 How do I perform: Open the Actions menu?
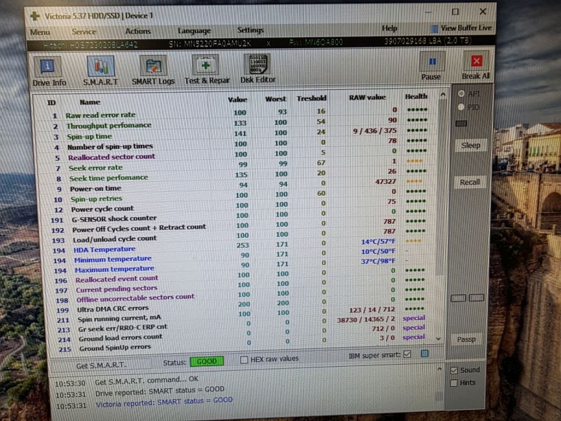138,31
